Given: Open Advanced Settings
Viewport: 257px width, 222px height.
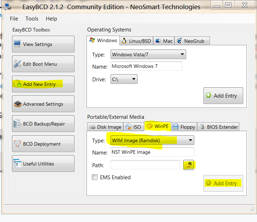Looking at the screenshot, I should [43, 104].
